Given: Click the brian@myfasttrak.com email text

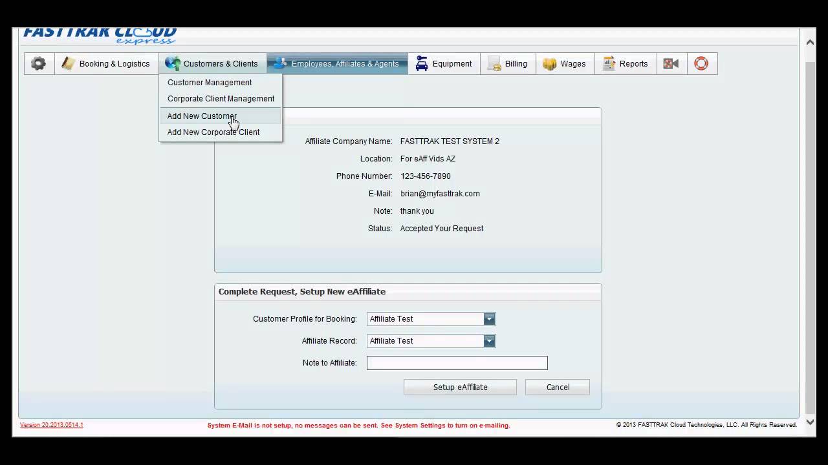Looking at the screenshot, I should 440,194.
